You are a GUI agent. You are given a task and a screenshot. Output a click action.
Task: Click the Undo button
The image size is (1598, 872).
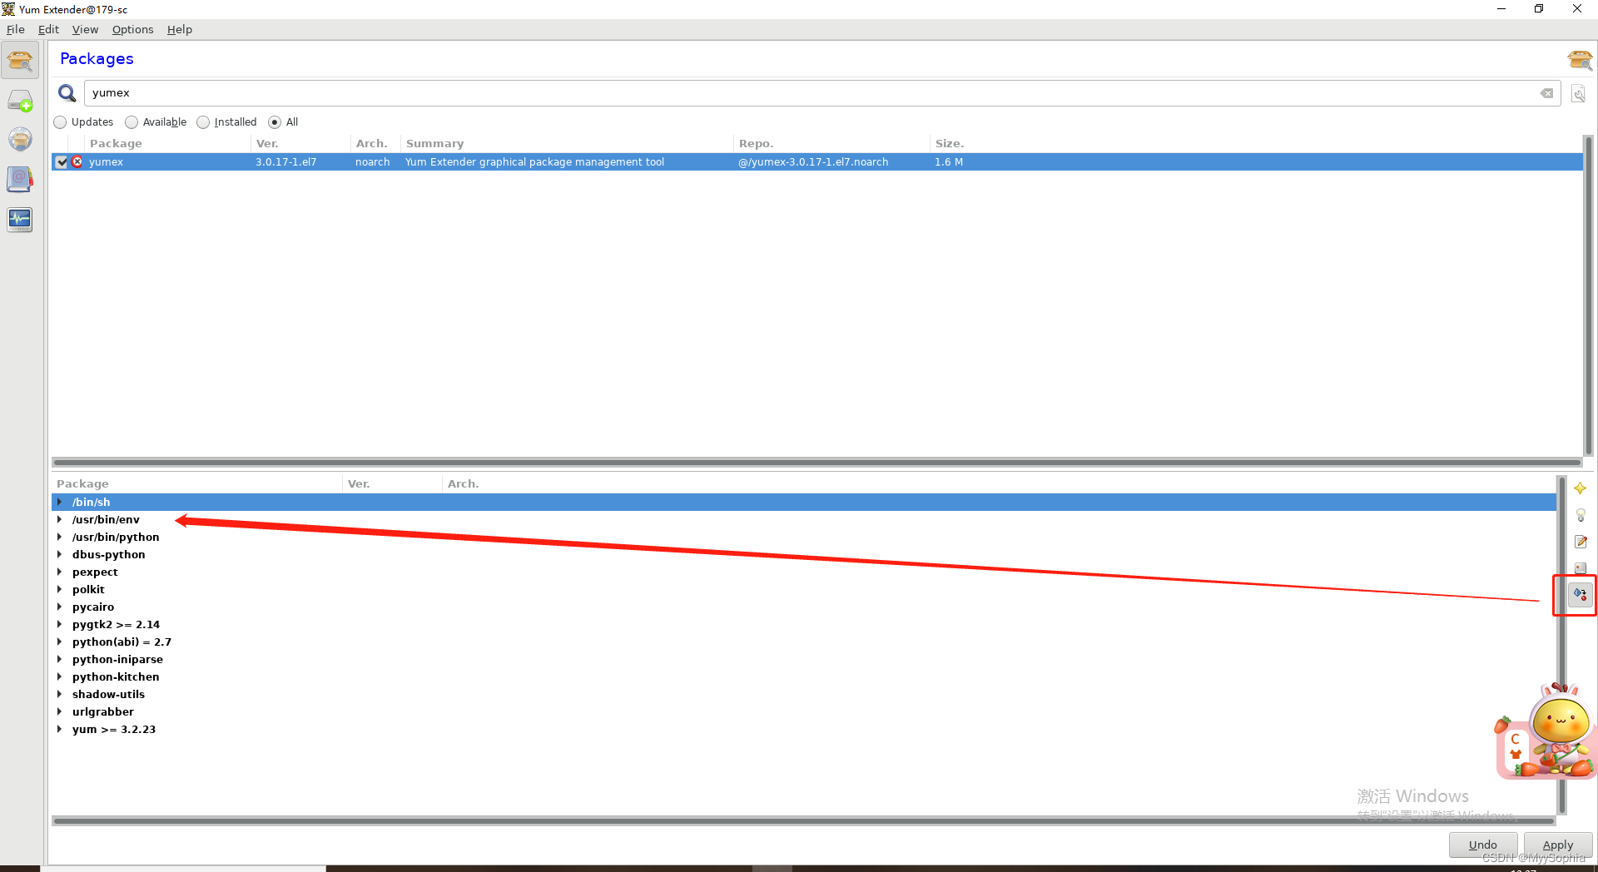point(1482,845)
